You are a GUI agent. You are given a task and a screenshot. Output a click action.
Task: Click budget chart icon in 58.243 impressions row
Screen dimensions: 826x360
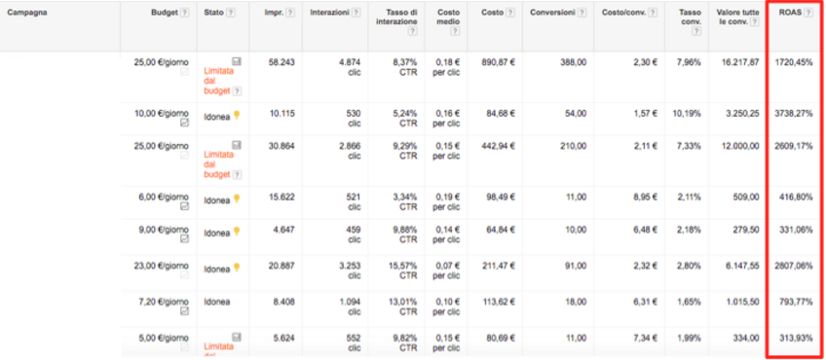[x=237, y=61]
